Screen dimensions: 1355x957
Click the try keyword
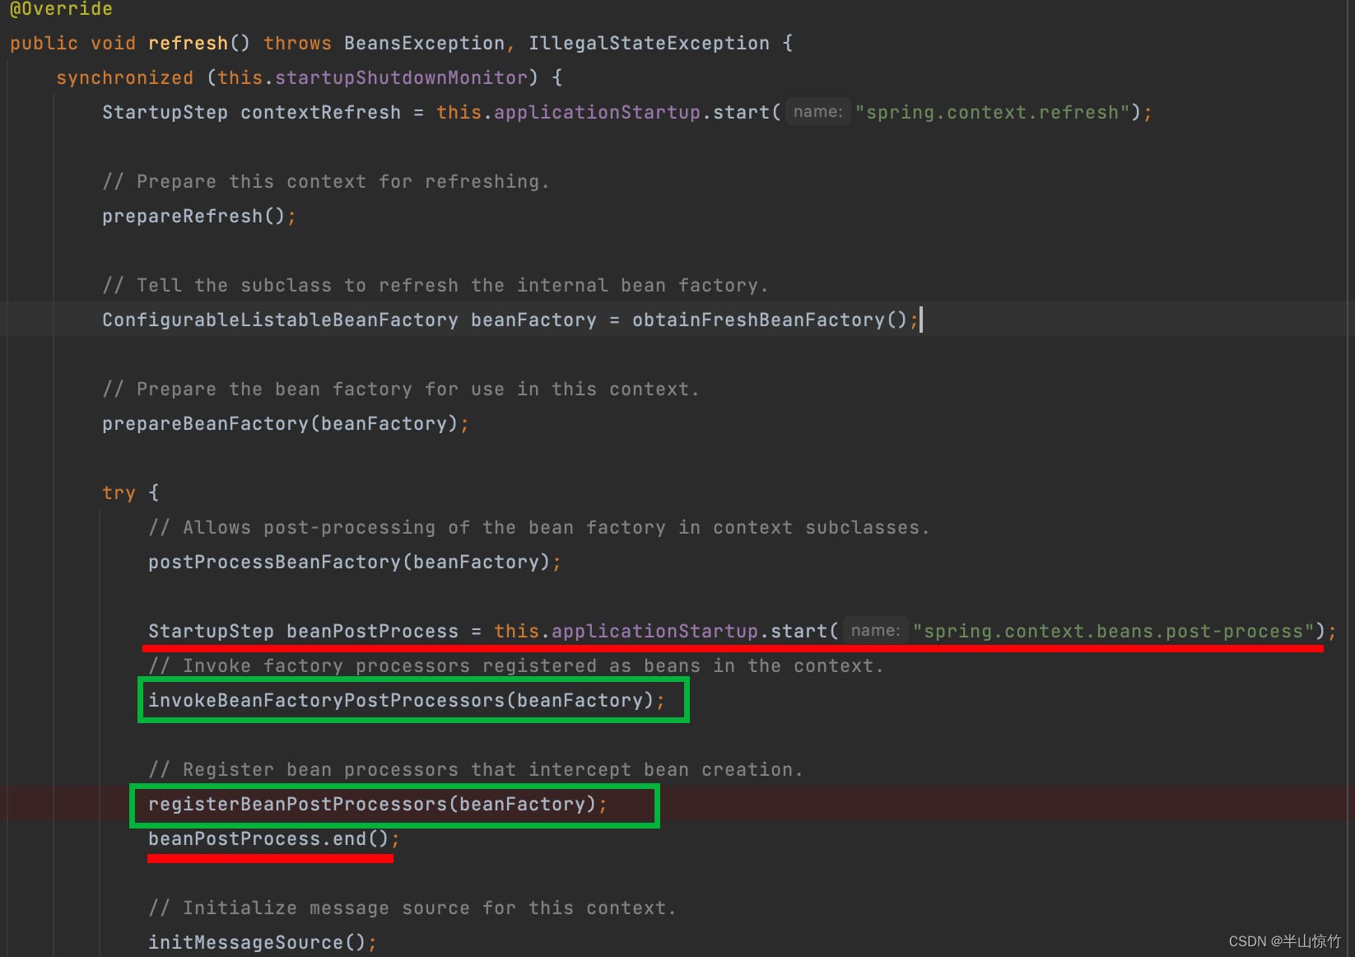click(119, 493)
